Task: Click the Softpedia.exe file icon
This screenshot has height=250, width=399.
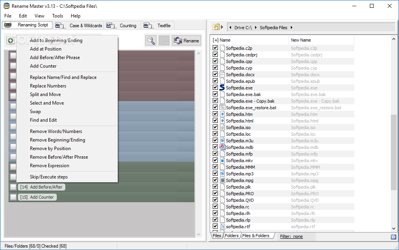Action: pos(222,87)
